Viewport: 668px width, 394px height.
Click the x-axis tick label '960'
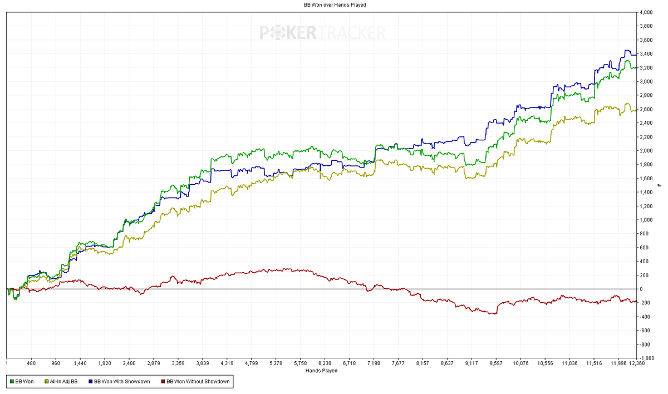pos(56,363)
